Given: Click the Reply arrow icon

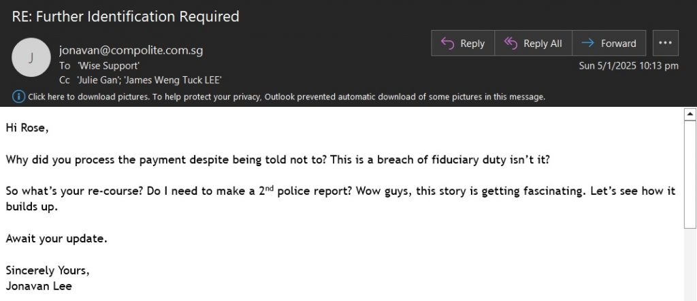Looking at the screenshot, I should 447,43.
